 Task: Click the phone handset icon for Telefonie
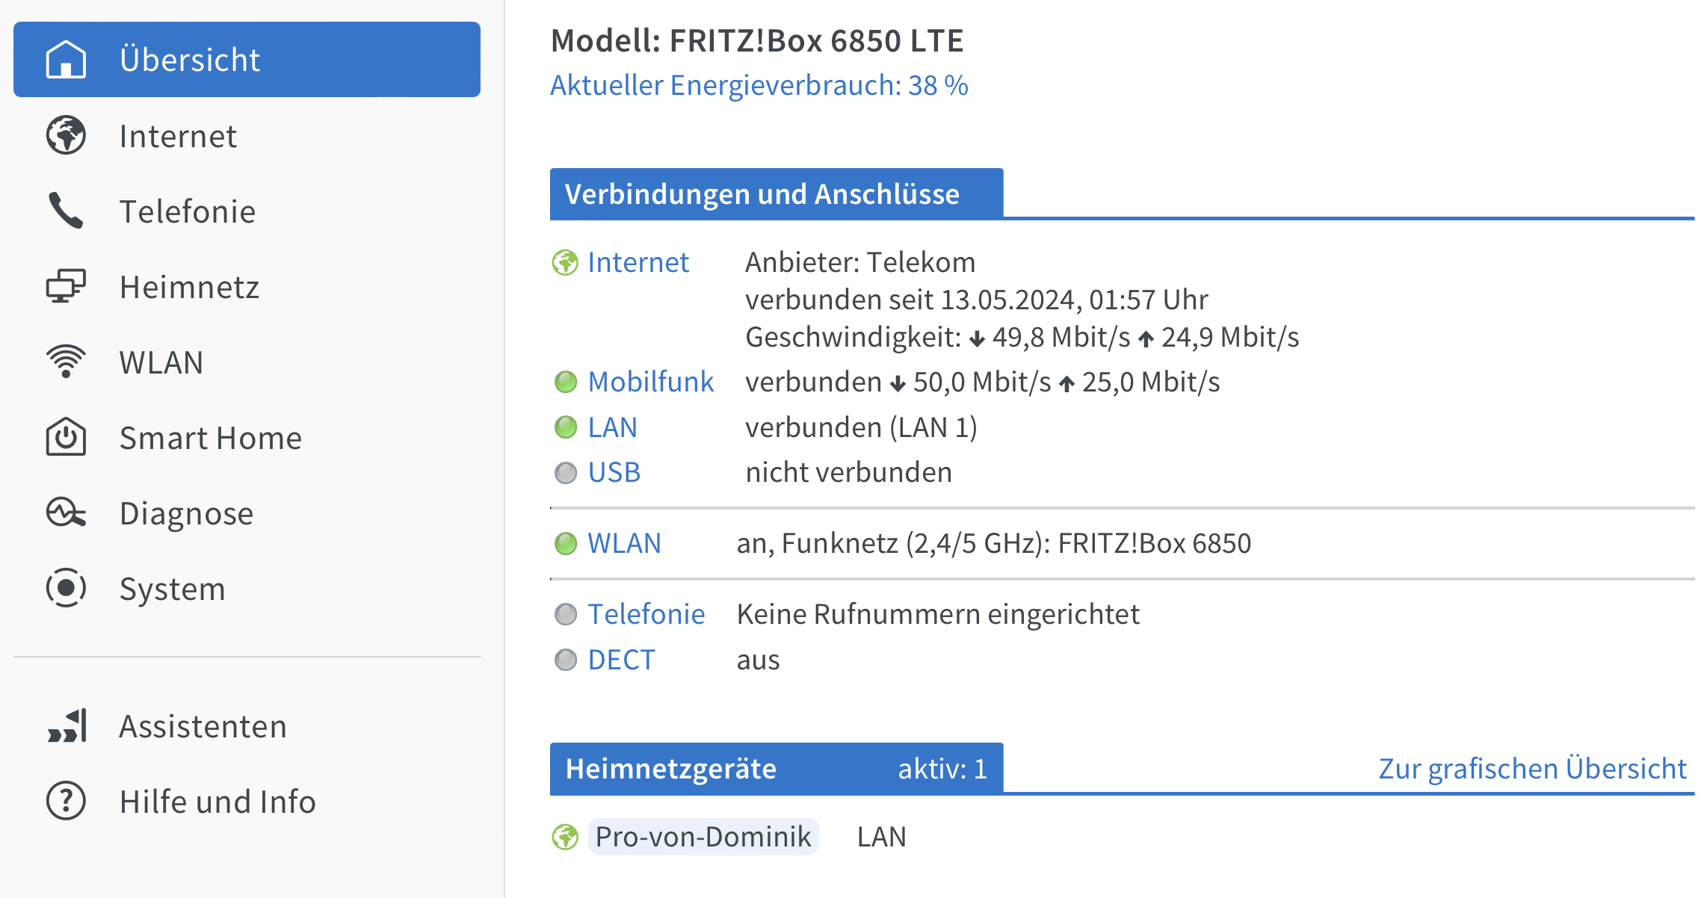66,211
